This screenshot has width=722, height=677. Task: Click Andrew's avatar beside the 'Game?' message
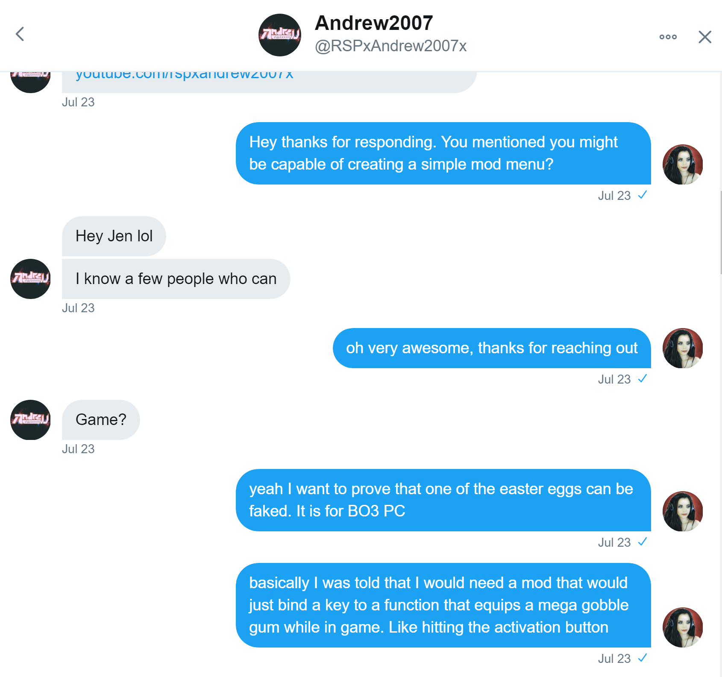30,420
